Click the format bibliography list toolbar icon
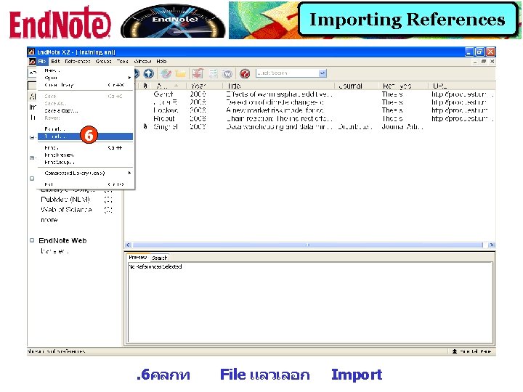 tap(213, 73)
